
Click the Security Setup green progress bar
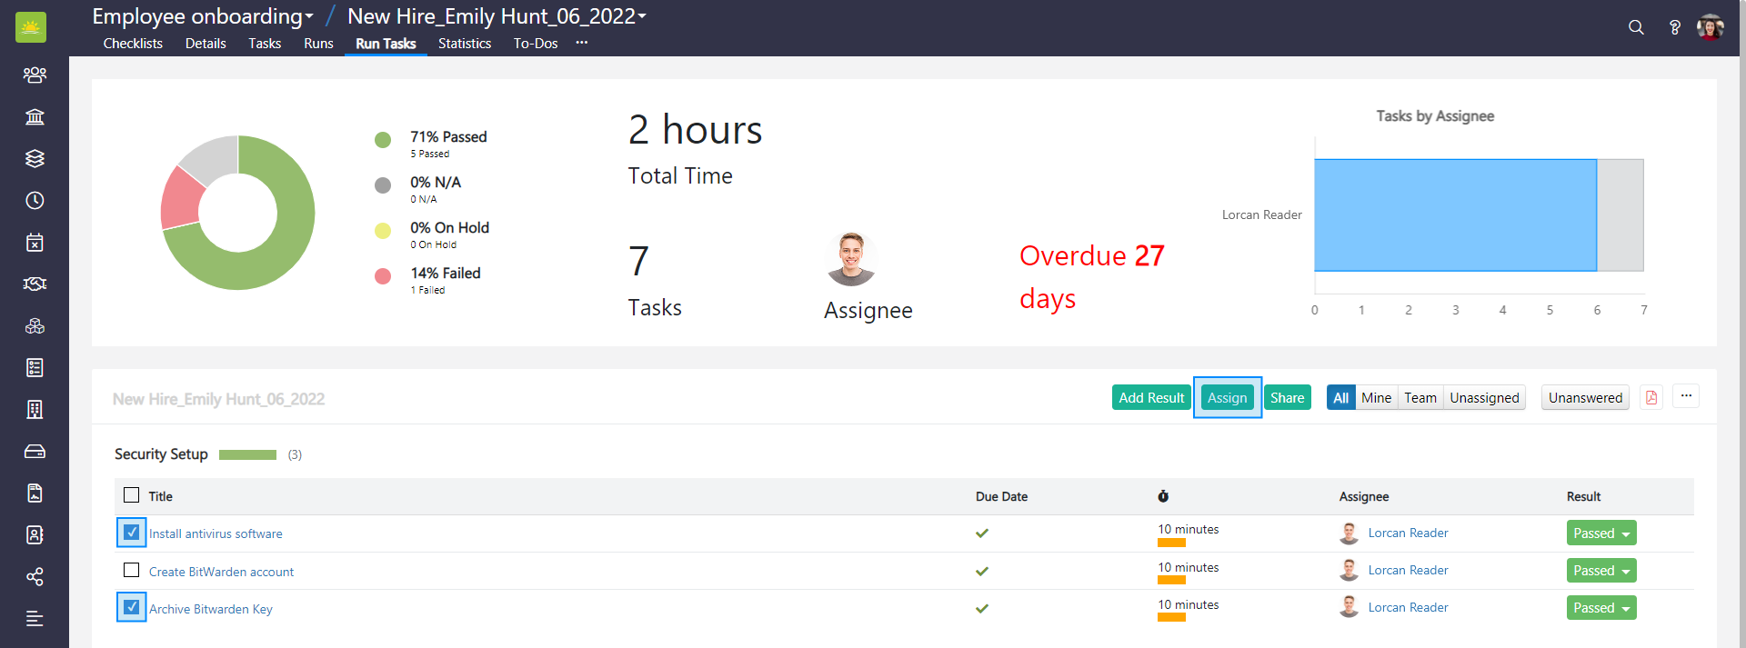click(247, 454)
